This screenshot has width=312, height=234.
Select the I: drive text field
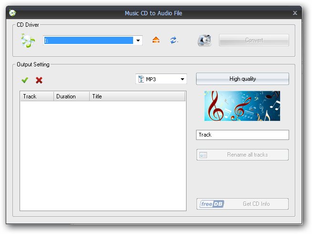click(x=89, y=41)
